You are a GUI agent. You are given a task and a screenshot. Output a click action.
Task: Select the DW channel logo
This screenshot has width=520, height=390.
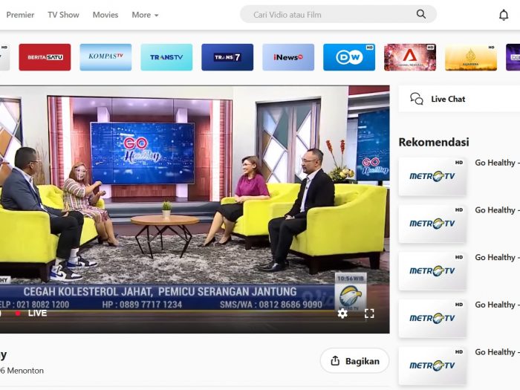click(x=349, y=57)
